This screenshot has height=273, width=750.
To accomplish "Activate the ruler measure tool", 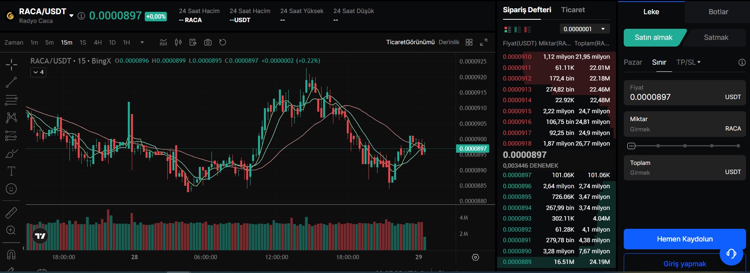I will pyautogui.click(x=11, y=213).
